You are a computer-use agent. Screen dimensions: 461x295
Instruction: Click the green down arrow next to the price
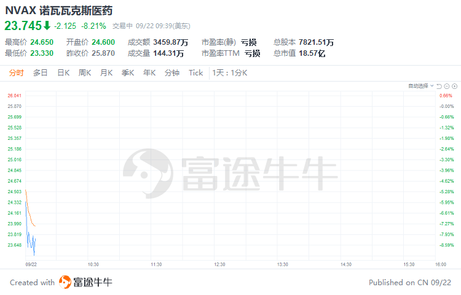[x=47, y=26]
